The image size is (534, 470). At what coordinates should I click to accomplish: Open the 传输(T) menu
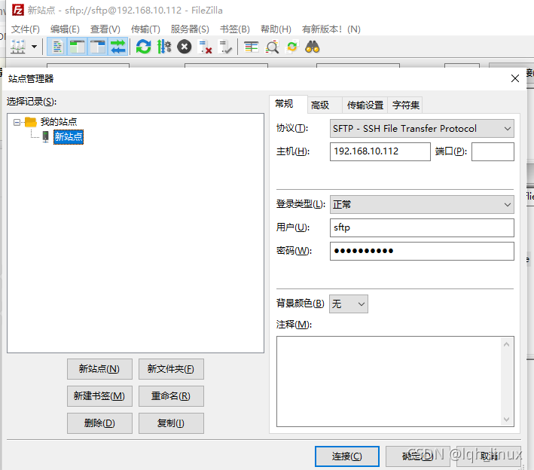(145, 29)
